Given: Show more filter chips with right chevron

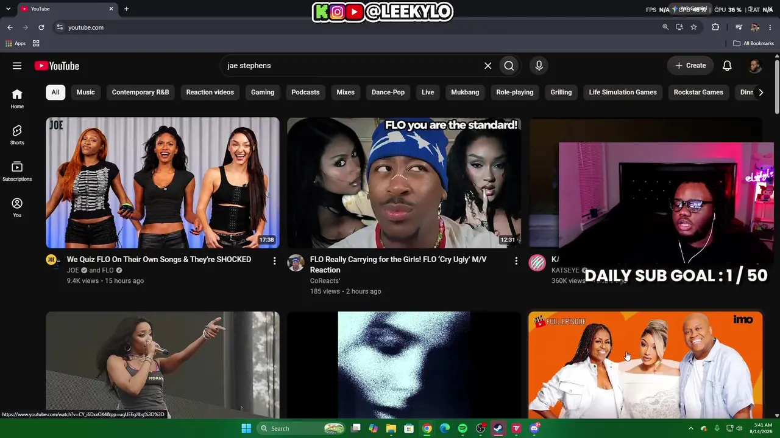Looking at the screenshot, I should pyautogui.click(x=760, y=92).
